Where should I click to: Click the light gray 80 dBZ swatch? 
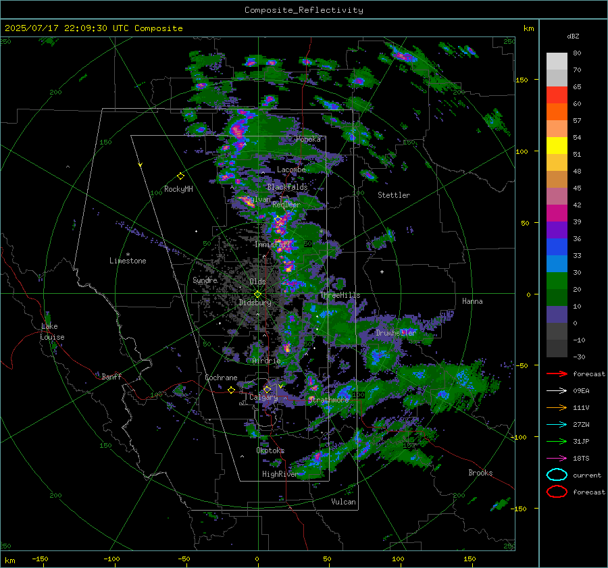(x=557, y=61)
